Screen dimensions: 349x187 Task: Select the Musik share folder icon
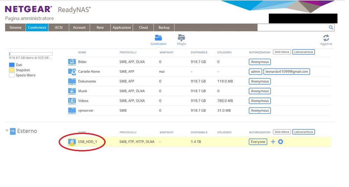[x=72, y=91]
